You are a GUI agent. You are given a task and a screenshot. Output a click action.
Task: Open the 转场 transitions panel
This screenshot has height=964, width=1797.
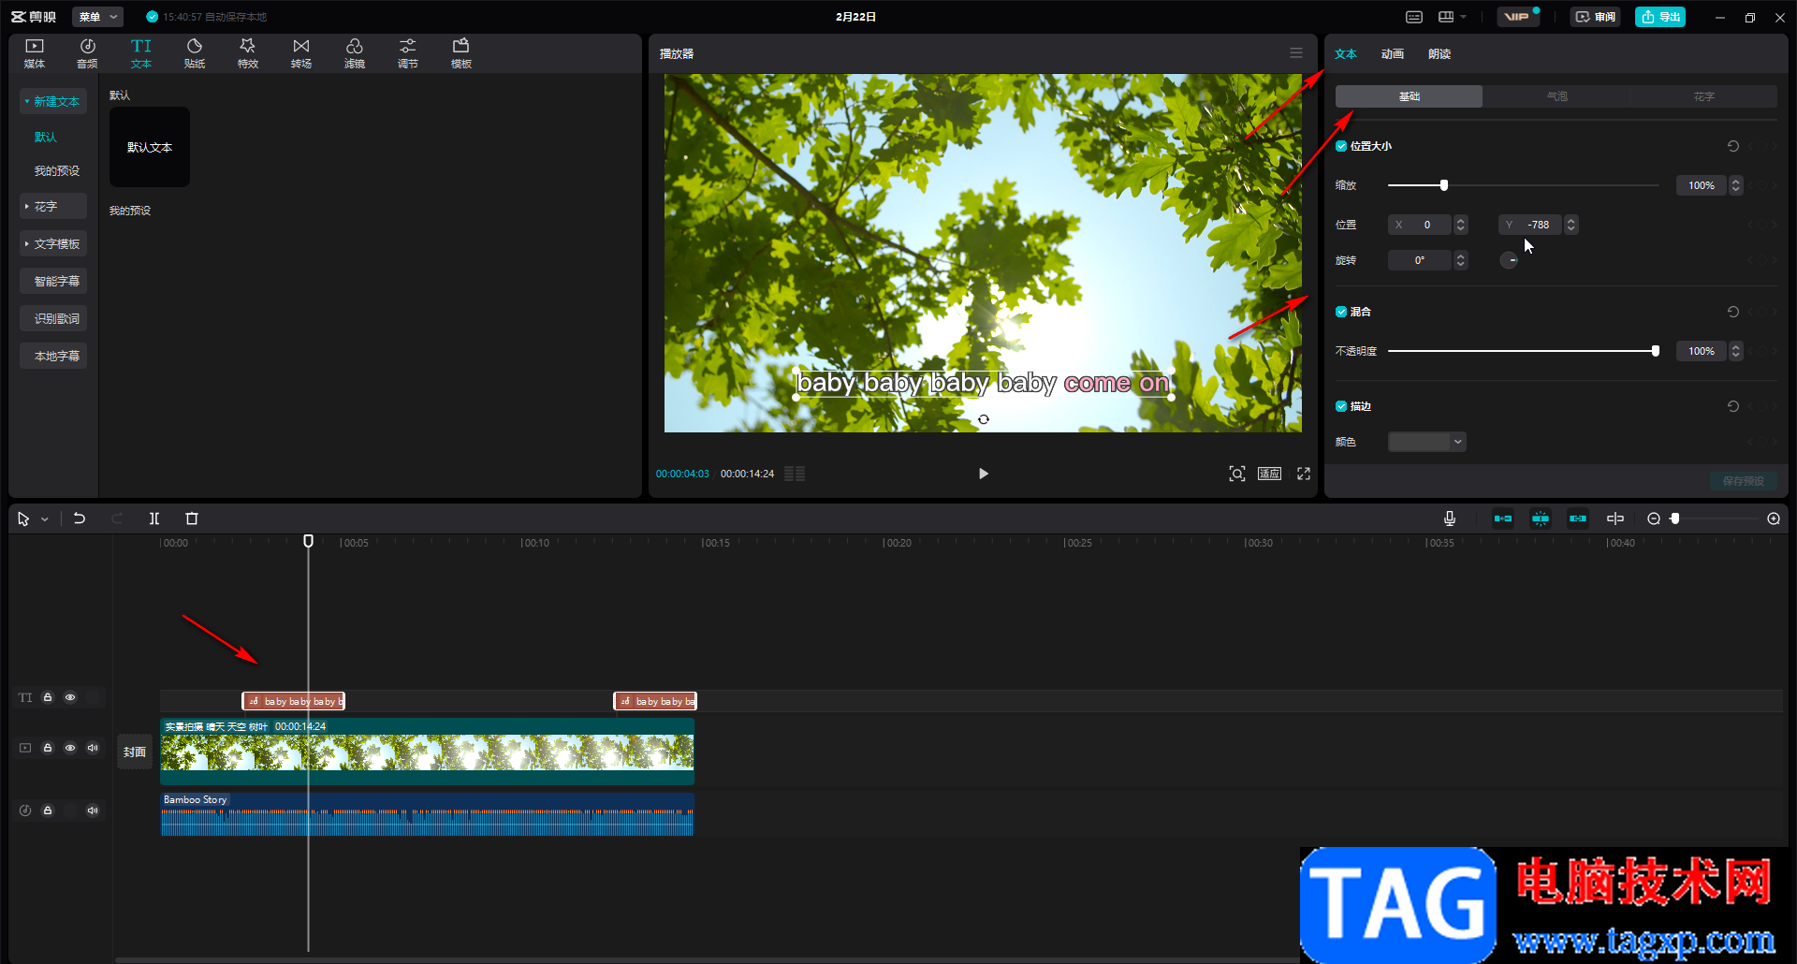[x=301, y=53]
